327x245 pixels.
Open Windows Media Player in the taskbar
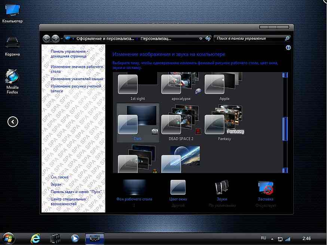(x=75, y=238)
